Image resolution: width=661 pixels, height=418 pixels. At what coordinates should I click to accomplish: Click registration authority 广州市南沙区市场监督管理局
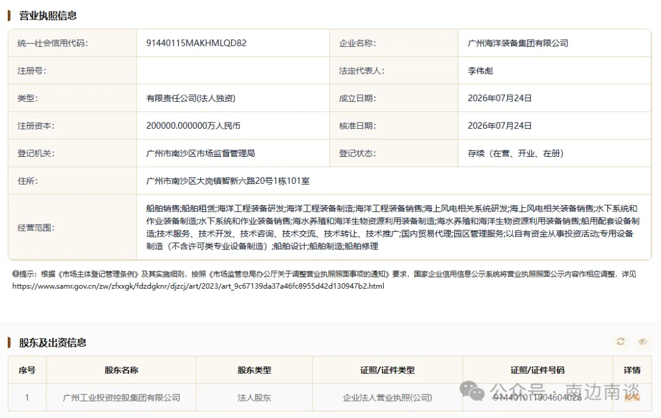click(x=200, y=153)
